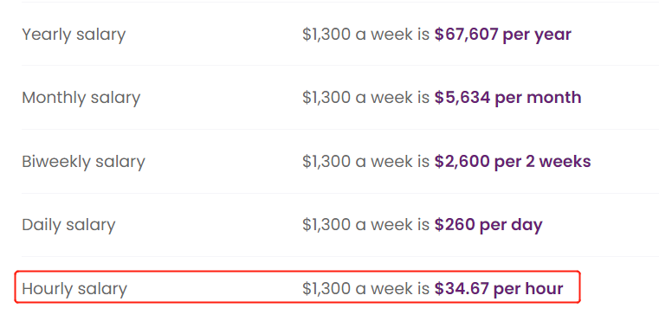The image size is (659, 321).
Task: Click the bold $260 daily amount
Action: pyautogui.click(x=455, y=225)
